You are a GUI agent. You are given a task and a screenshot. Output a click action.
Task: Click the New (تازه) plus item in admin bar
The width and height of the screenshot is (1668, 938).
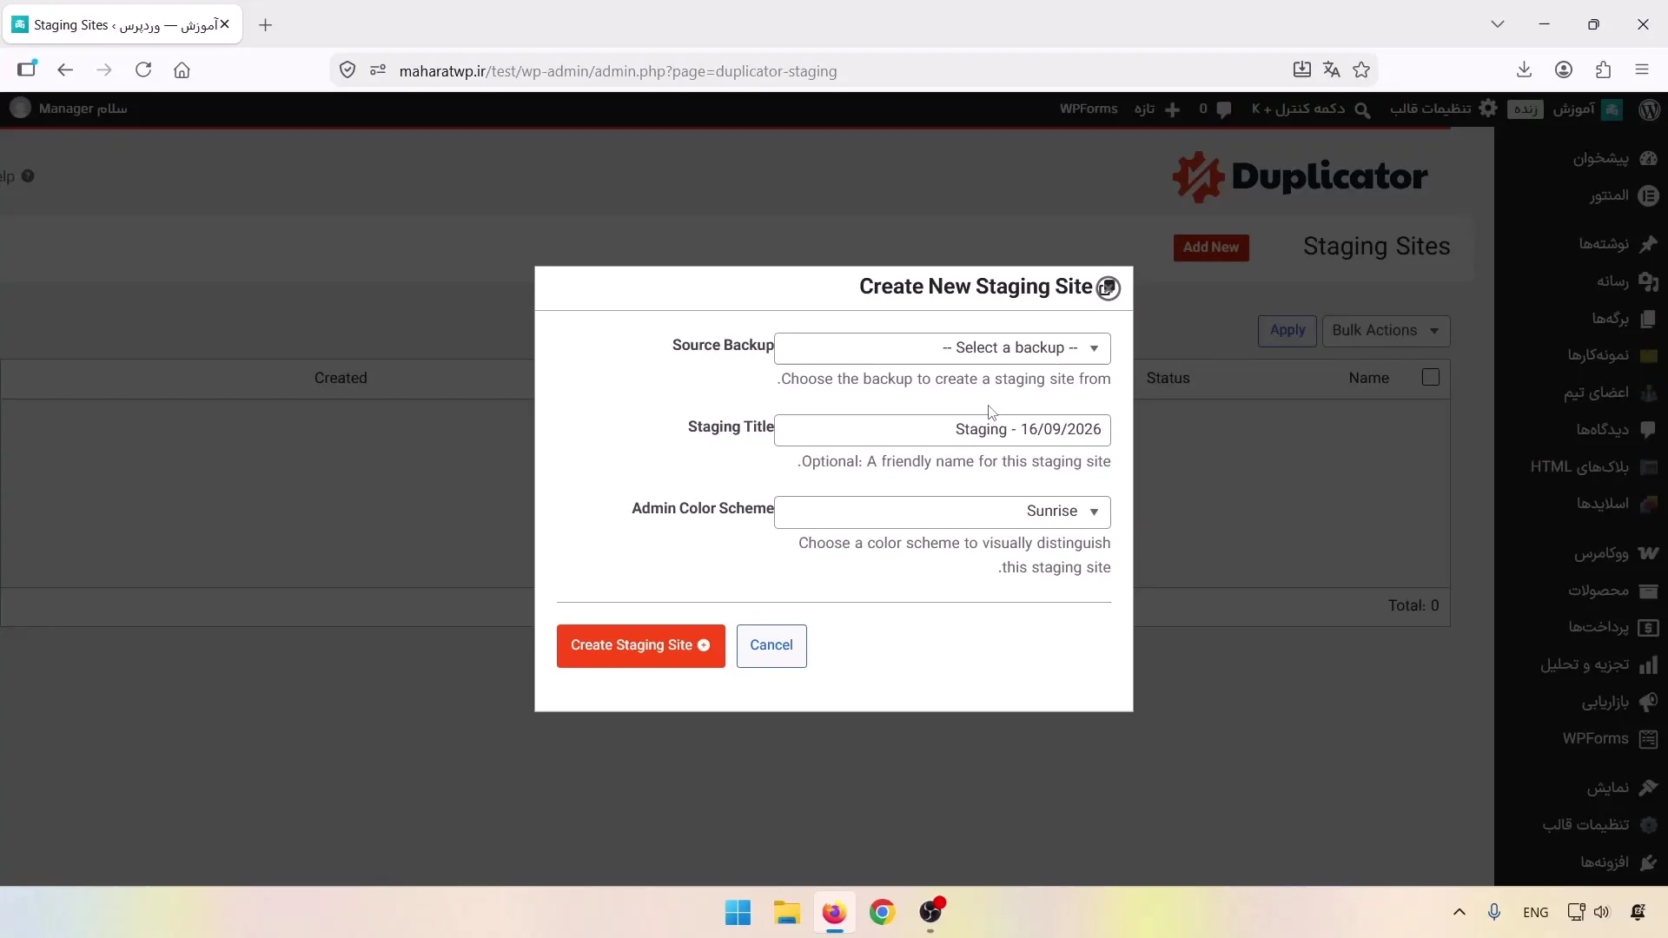point(1157,109)
